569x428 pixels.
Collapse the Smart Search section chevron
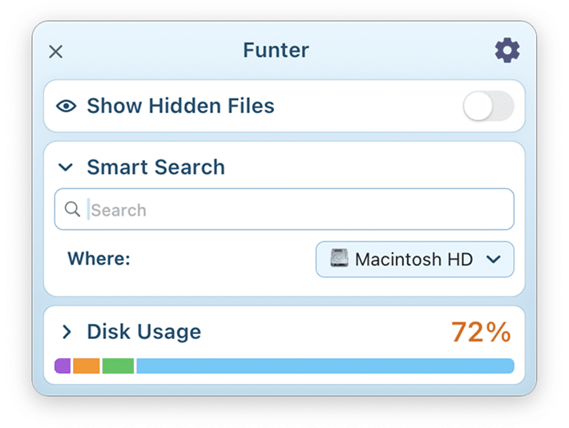click(x=66, y=168)
